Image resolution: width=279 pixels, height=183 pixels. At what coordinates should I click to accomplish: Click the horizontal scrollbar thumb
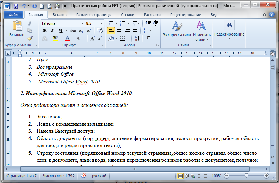pyautogui.click(x=135, y=169)
